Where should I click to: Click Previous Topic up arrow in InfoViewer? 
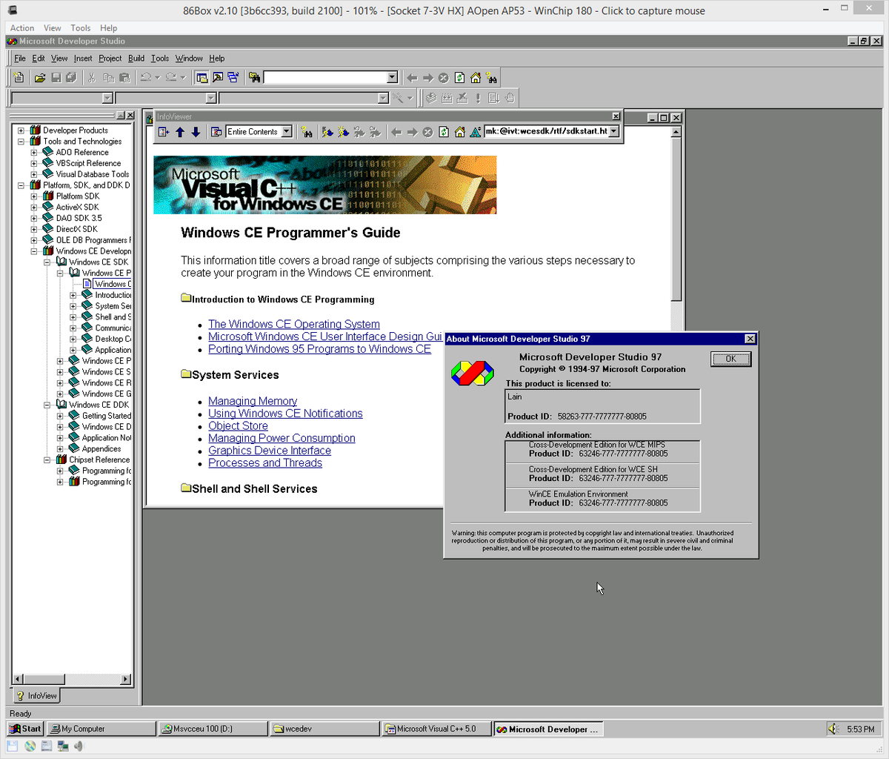tap(180, 132)
